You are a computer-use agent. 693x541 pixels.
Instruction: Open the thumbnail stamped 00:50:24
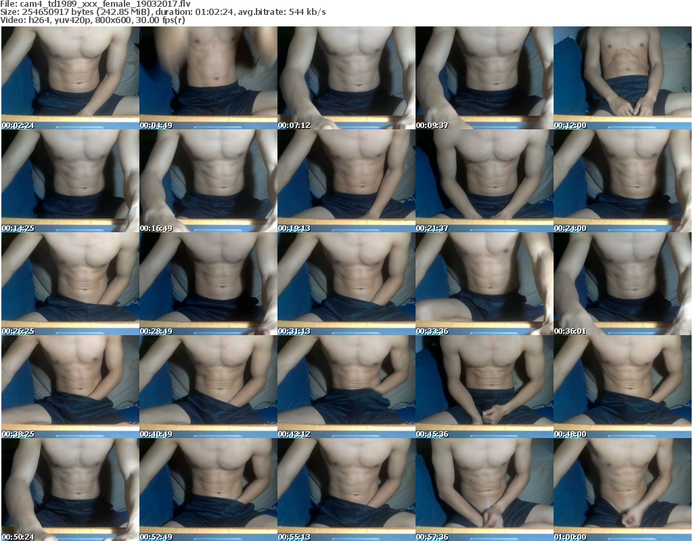pyautogui.click(x=70, y=490)
